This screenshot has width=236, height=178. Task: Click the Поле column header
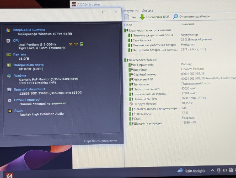[x=128, y=25]
